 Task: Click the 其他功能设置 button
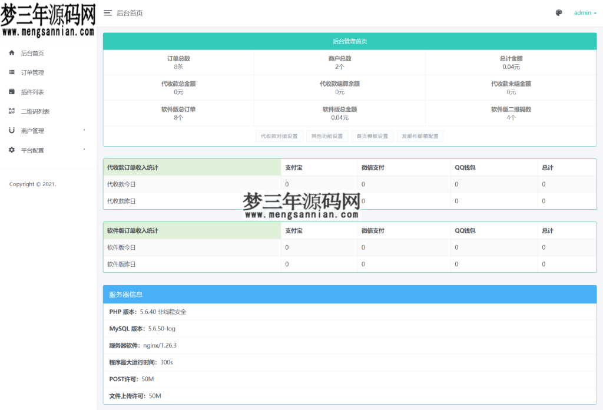pos(327,136)
